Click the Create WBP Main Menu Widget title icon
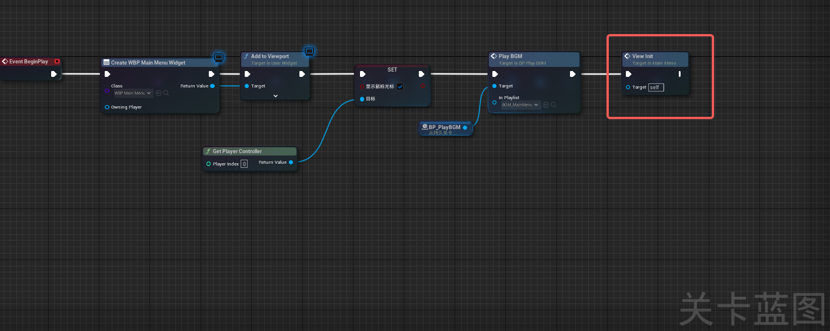 pyautogui.click(x=106, y=63)
